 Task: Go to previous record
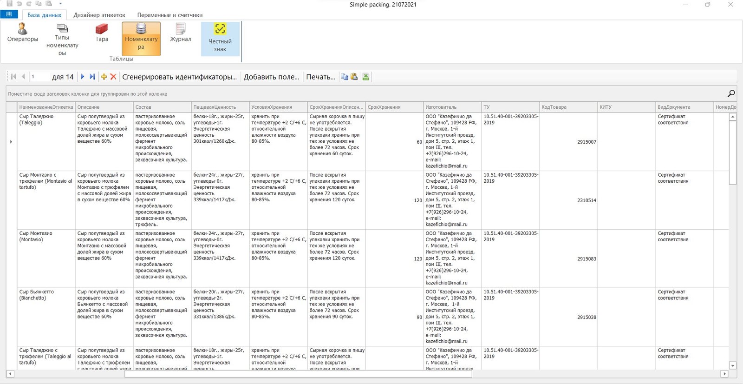[23, 77]
